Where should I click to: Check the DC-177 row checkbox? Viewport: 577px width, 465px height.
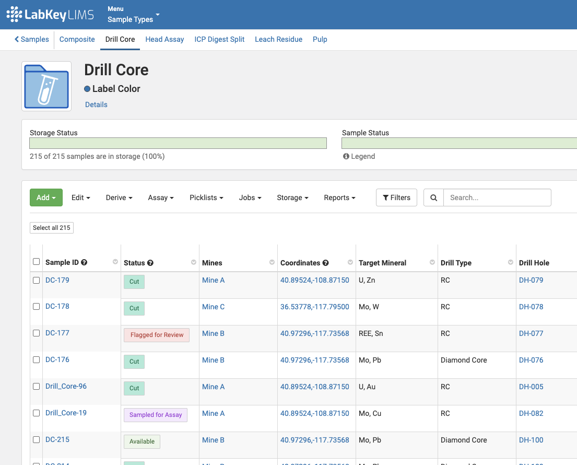[36, 333]
